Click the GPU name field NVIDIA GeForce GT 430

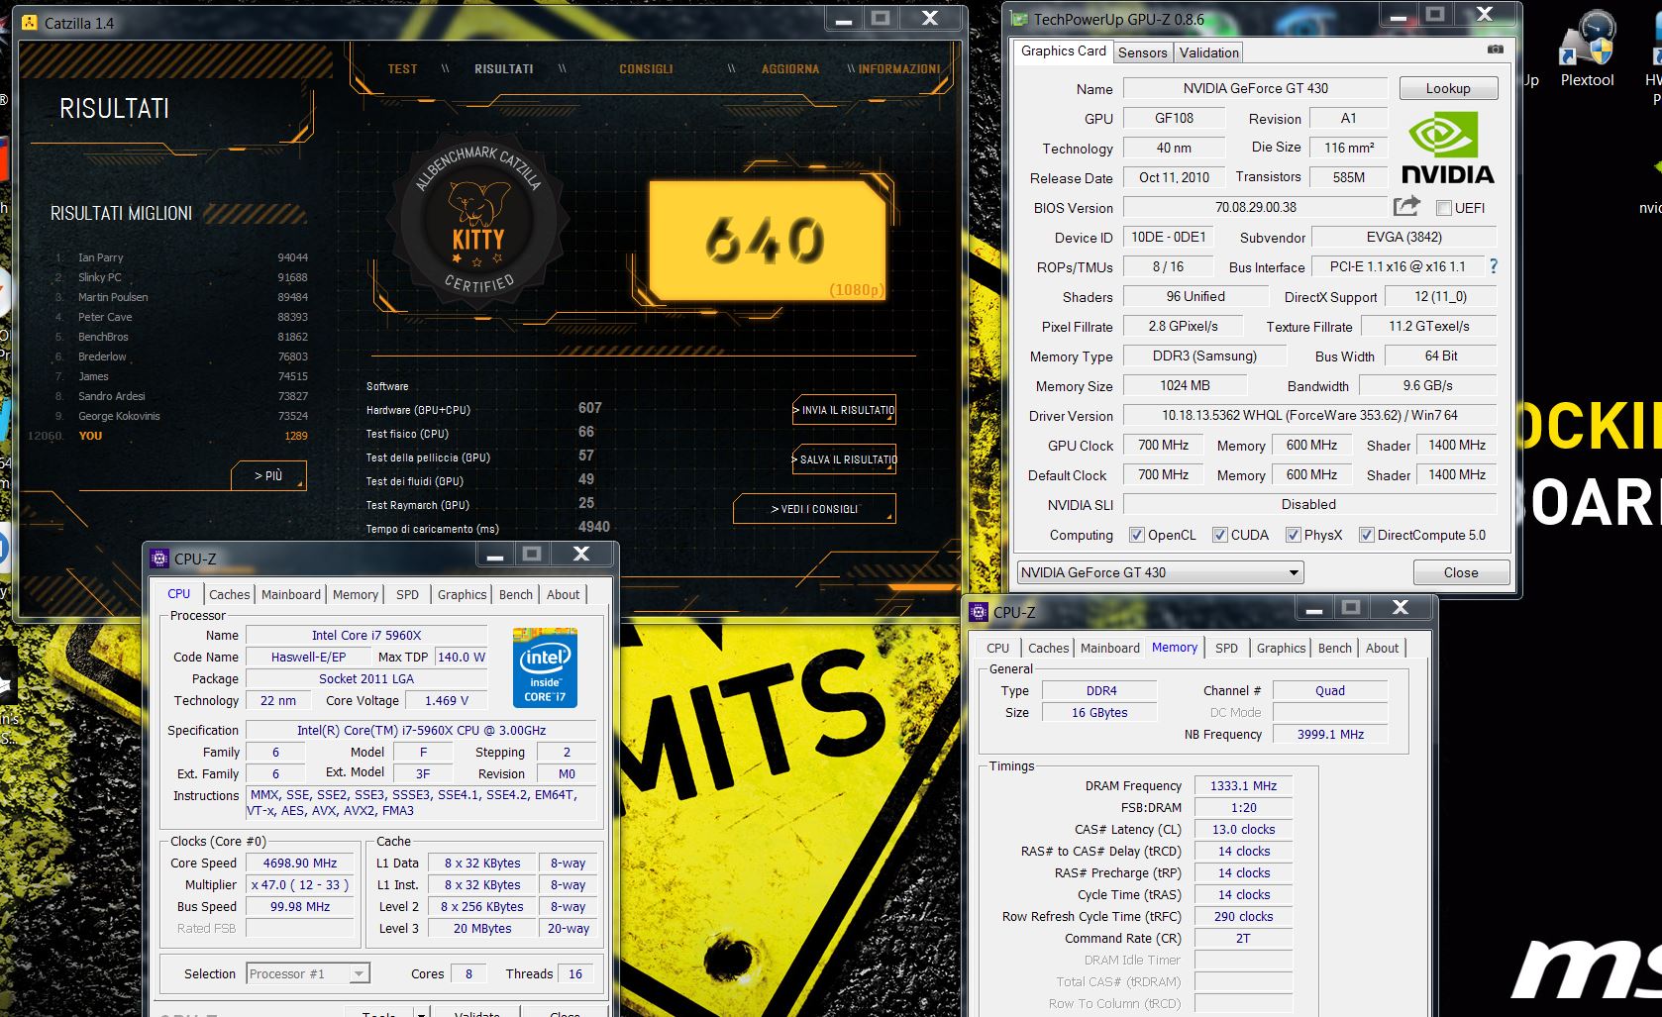point(1255,88)
